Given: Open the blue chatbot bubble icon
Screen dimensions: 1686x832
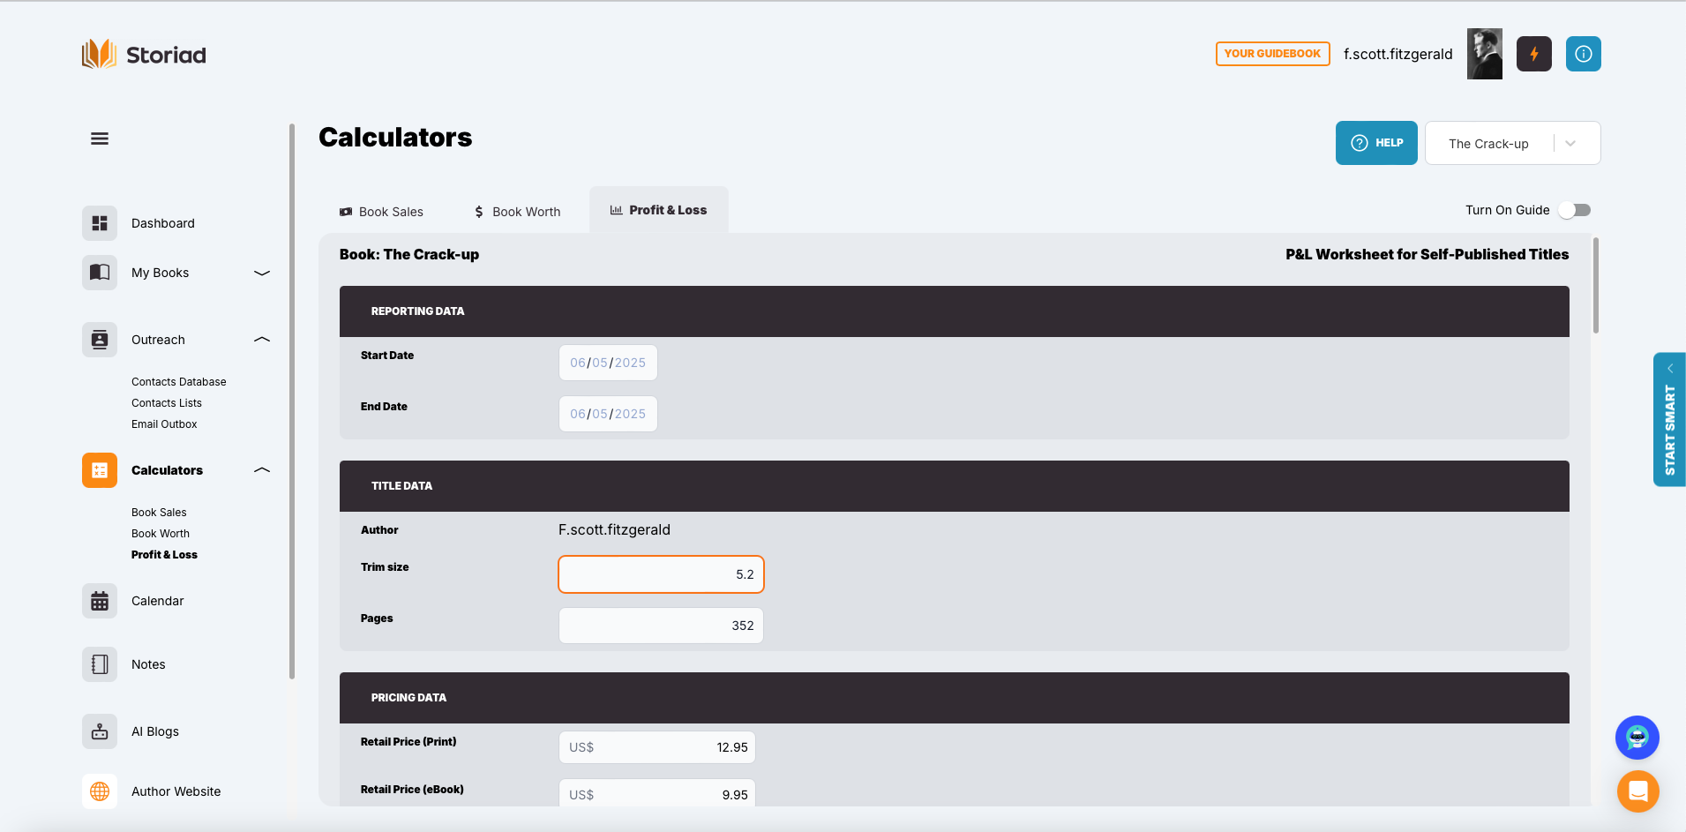Looking at the screenshot, I should [x=1637, y=738].
